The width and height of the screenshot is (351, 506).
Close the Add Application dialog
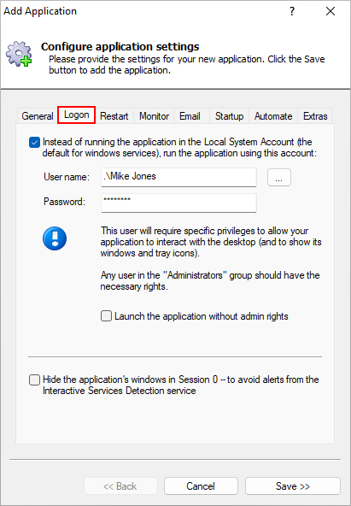[x=331, y=11]
